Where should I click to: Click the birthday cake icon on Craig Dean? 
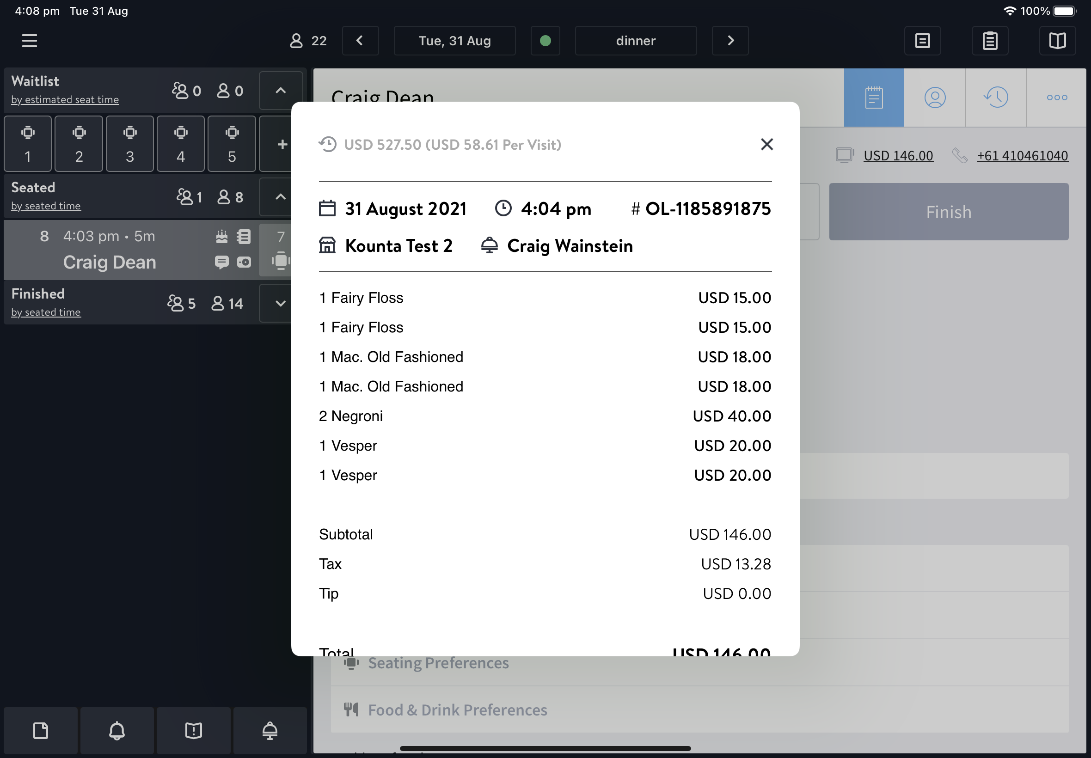click(222, 237)
